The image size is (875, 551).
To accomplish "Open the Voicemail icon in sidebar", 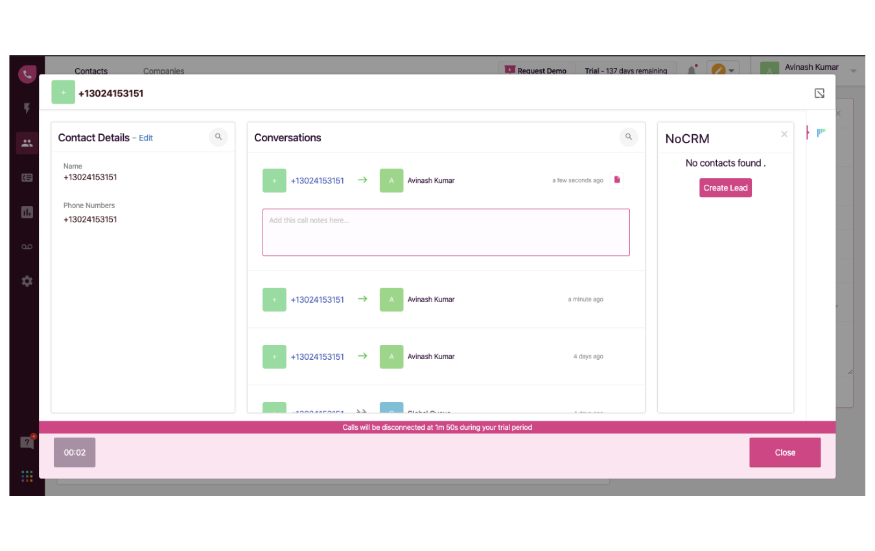I will (27, 246).
